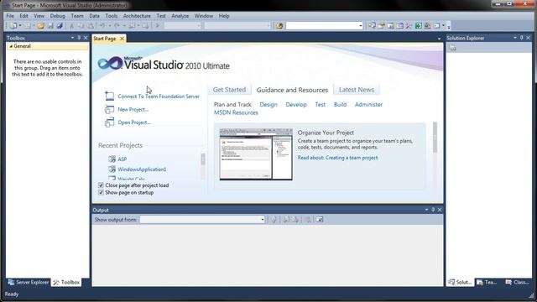The width and height of the screenshot is (537, 302).
Task: Click the Save toolbar icon
Action: [50, 26]
